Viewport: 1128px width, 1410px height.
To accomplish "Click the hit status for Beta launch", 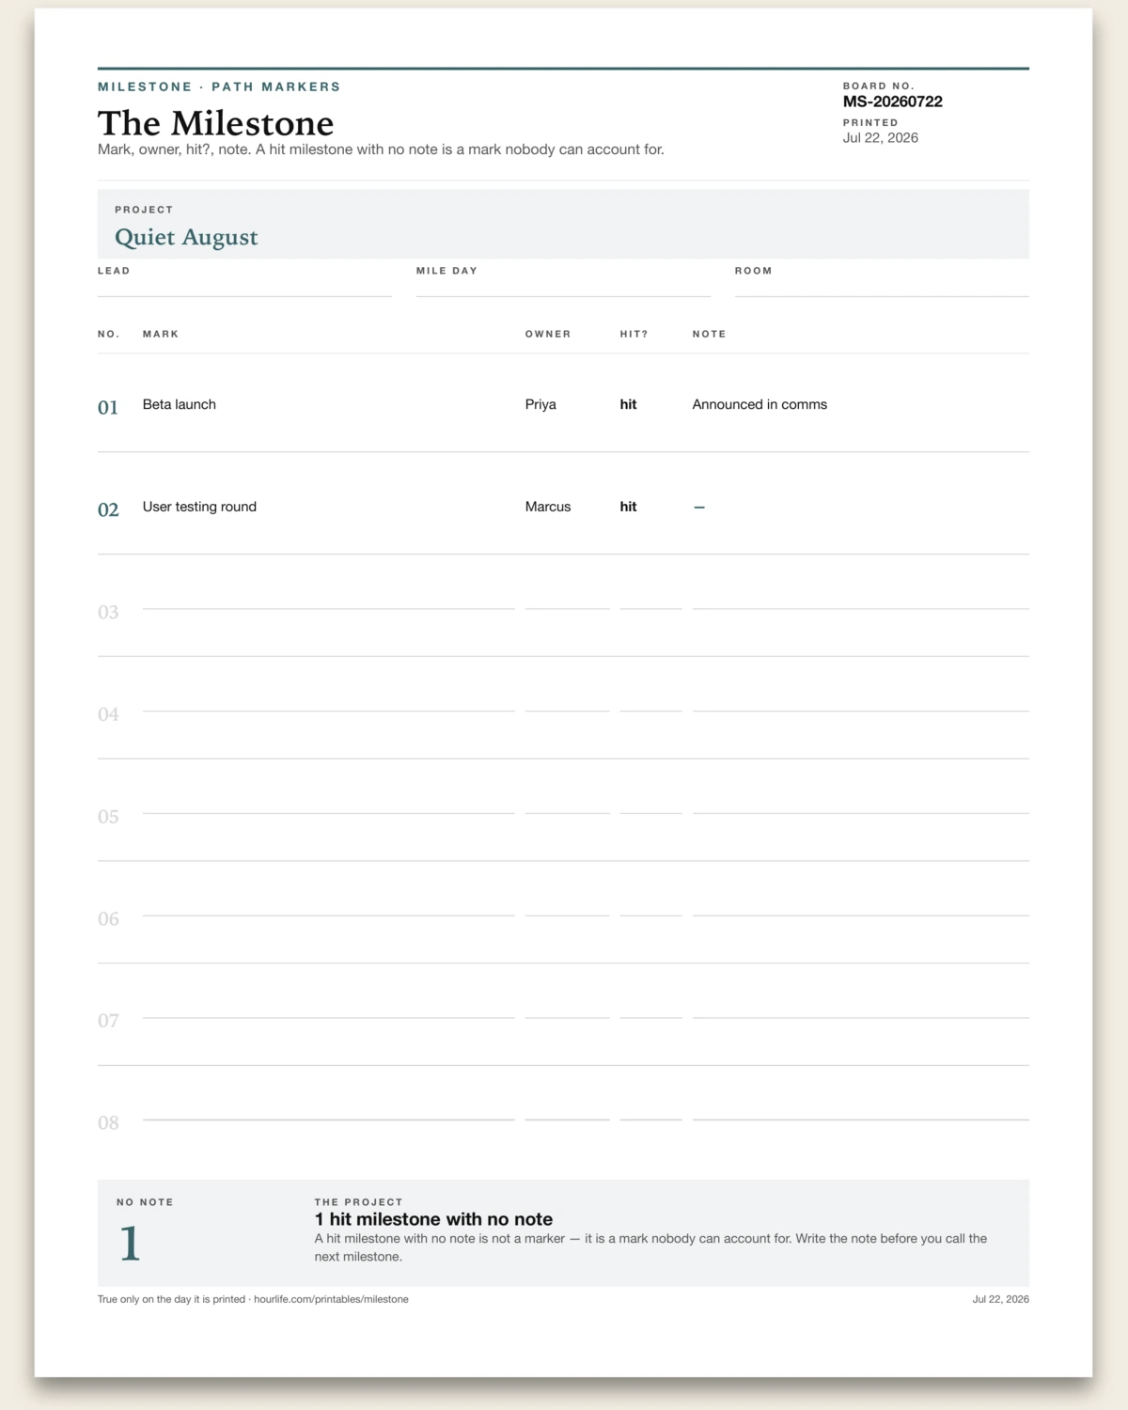I will 628,404.
